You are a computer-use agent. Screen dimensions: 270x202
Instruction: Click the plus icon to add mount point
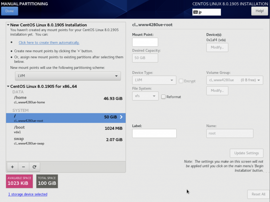pos(12,167)
